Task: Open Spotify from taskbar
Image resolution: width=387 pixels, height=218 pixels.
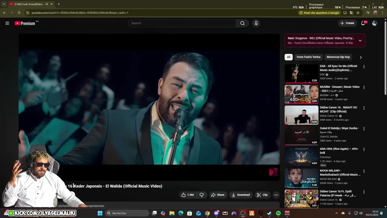Action: tap(278, 213)
